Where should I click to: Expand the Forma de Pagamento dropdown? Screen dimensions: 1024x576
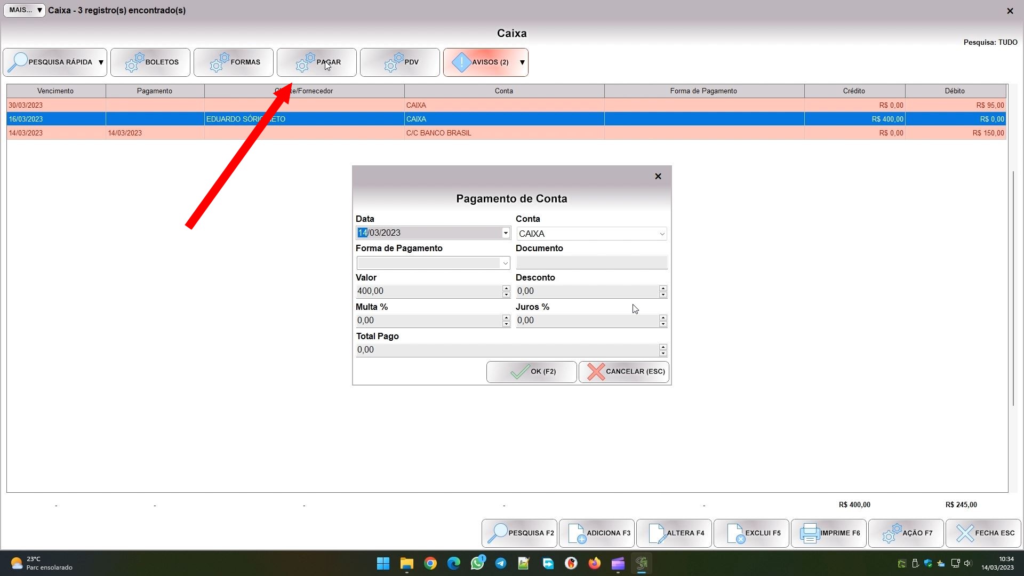coord(505,263)
